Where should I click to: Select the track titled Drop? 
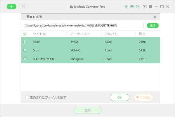(x=36, y=50)
